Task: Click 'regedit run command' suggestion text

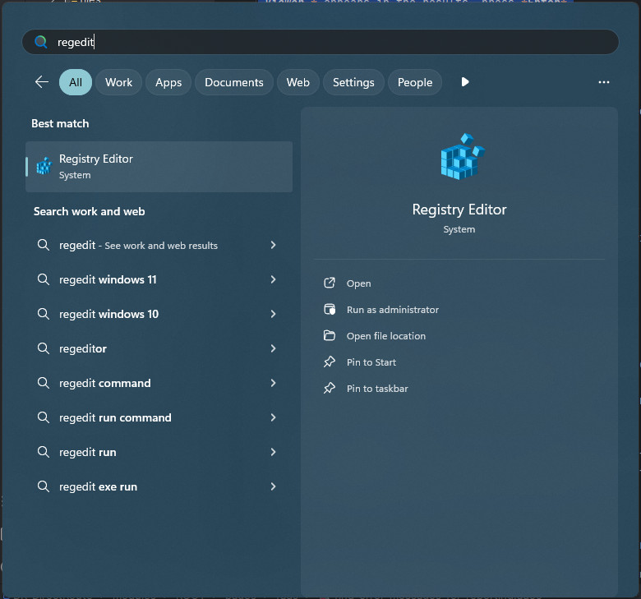Action: pos(115,417)
